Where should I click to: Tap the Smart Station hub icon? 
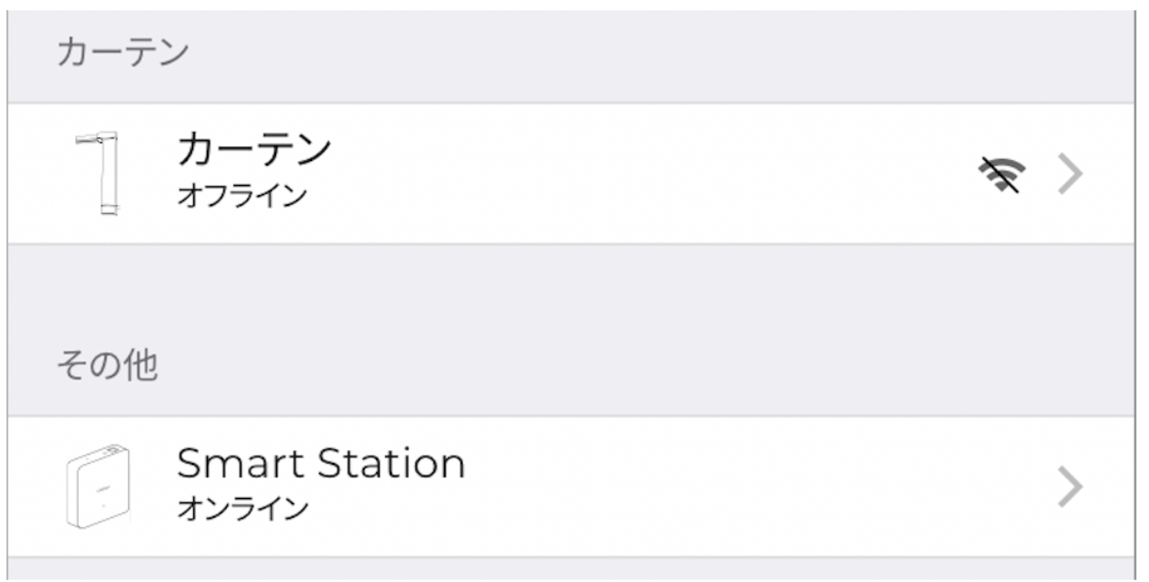point(98,486)
